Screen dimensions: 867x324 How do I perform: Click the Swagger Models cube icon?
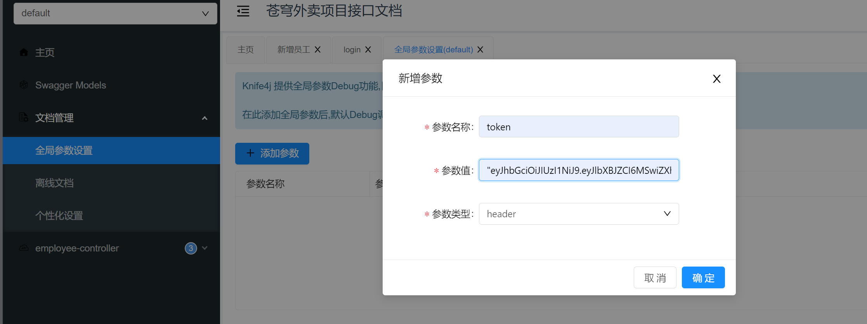pos(24,85)
